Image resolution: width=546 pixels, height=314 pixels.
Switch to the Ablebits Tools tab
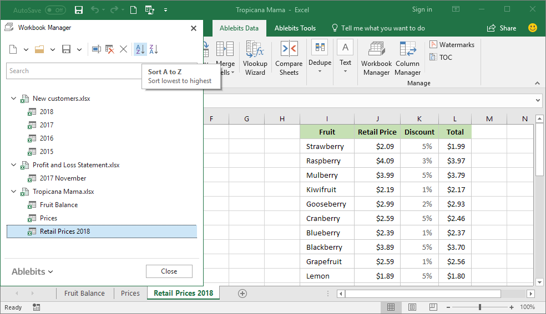click(x=295, y=28)
